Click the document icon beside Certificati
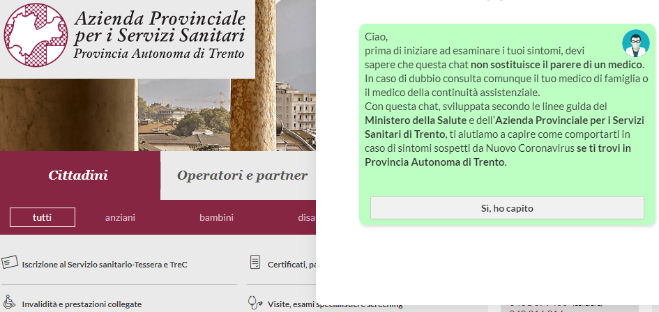 coord(255,263)
